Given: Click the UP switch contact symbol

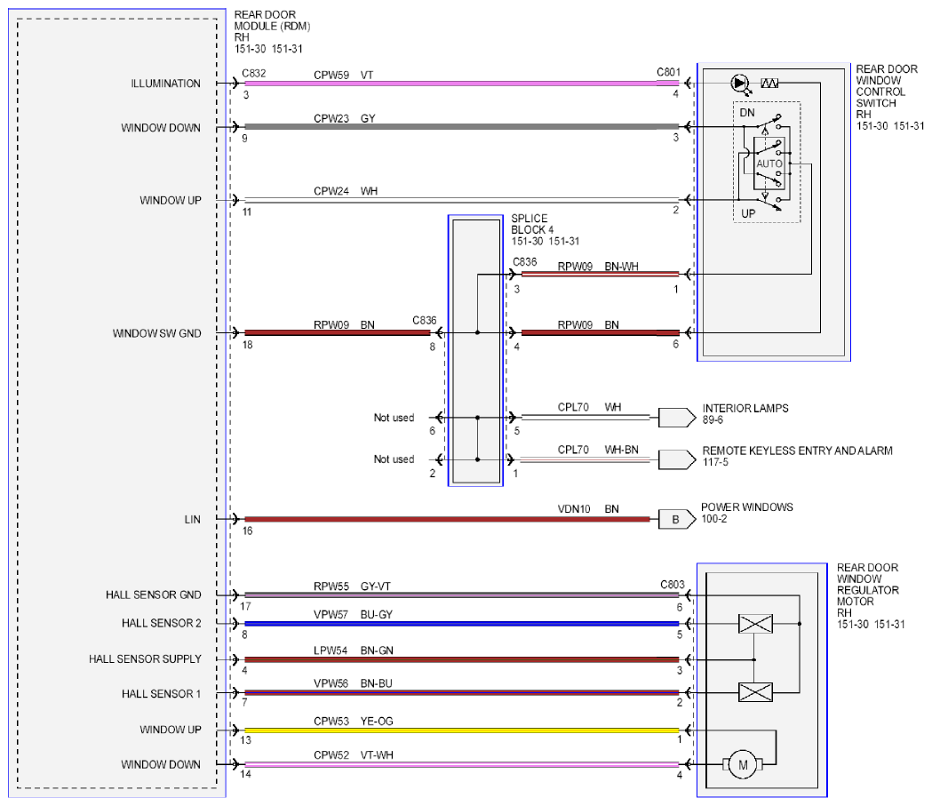Looking at the screenshot, I should click(x=769, y=202).
